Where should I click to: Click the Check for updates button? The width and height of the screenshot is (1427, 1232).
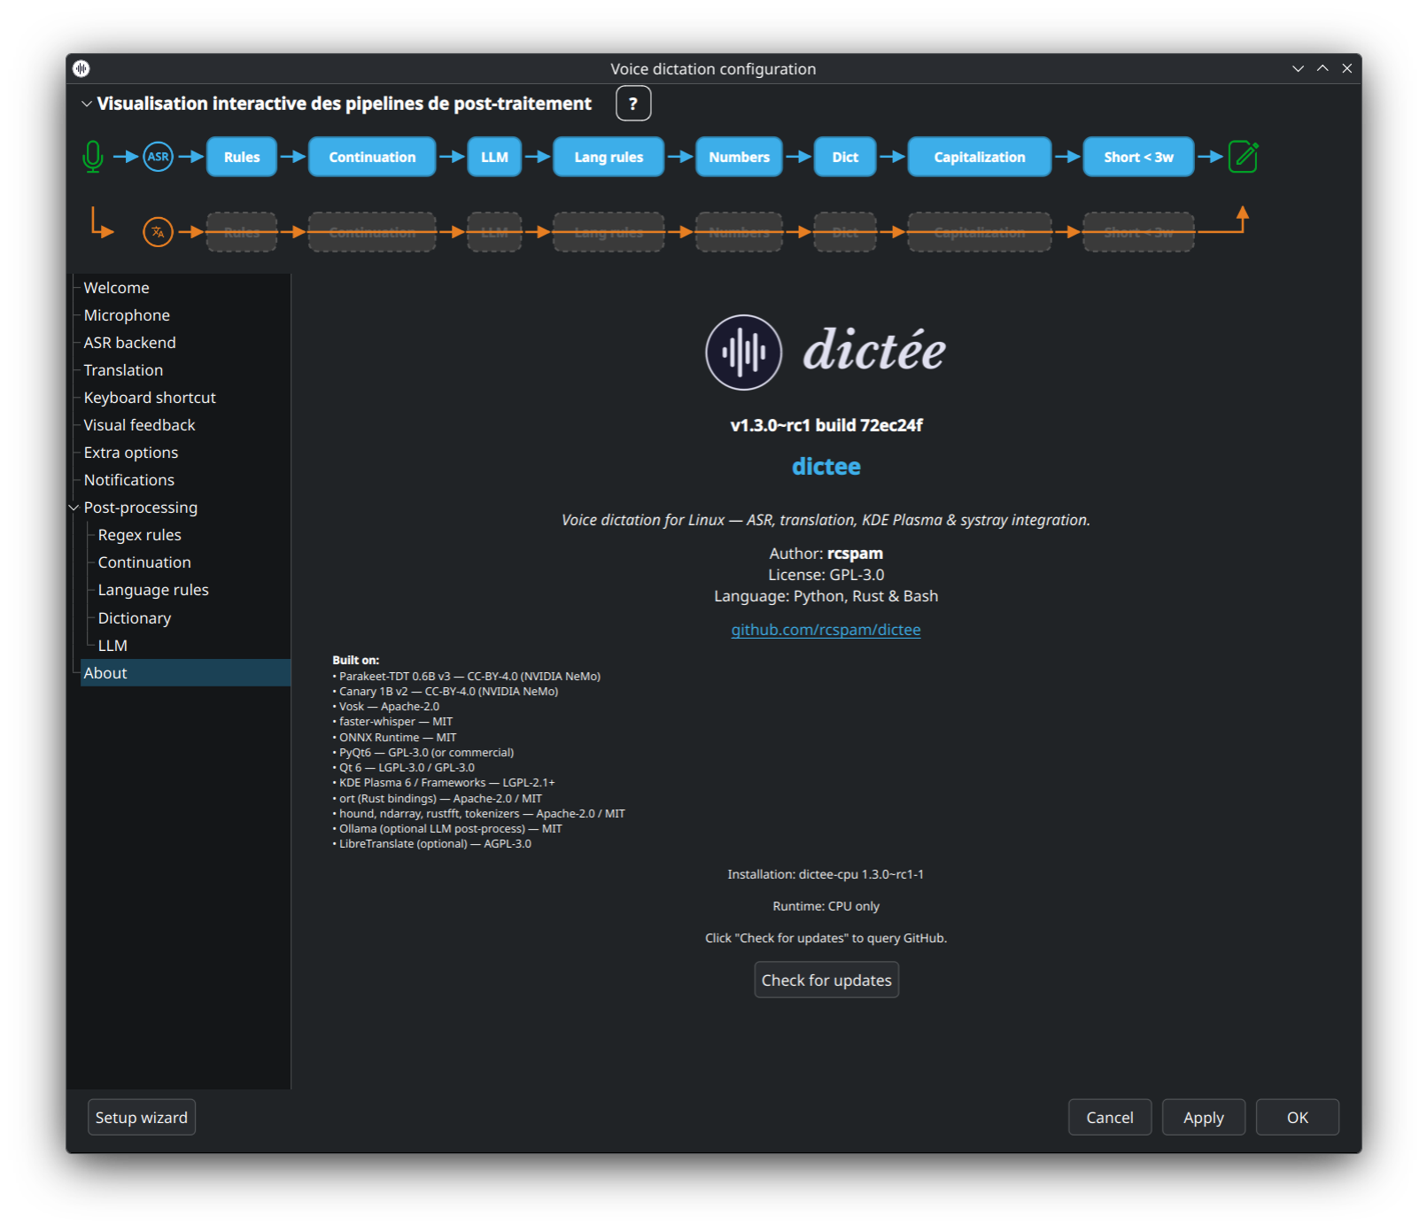826,980
